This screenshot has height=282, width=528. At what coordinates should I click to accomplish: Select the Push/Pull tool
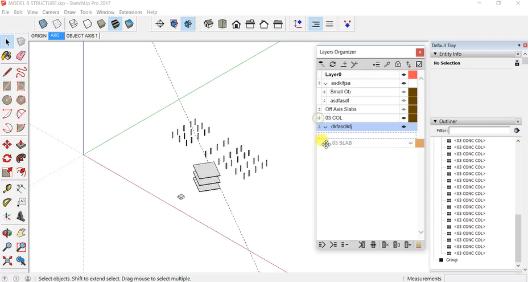(21, 145)
